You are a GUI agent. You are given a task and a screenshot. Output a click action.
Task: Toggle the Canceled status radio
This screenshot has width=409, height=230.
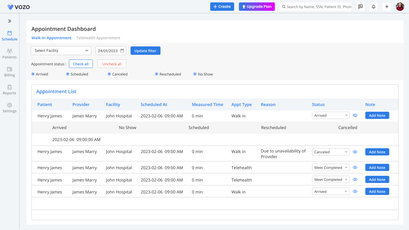109,74
